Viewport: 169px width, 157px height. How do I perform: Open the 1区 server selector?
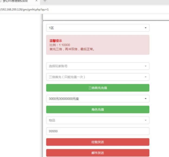coord(95,28)
